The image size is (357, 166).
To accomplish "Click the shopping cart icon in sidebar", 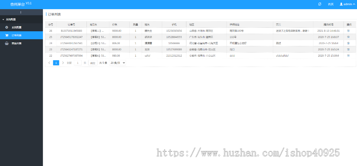I will 7,36.
